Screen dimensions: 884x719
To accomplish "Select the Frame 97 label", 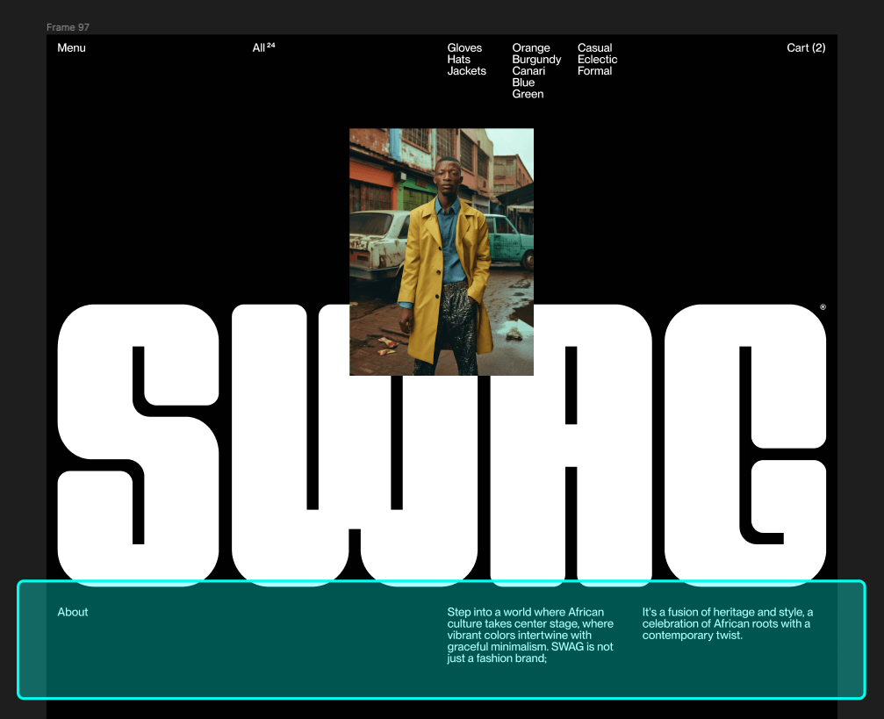I will (68, 27).
